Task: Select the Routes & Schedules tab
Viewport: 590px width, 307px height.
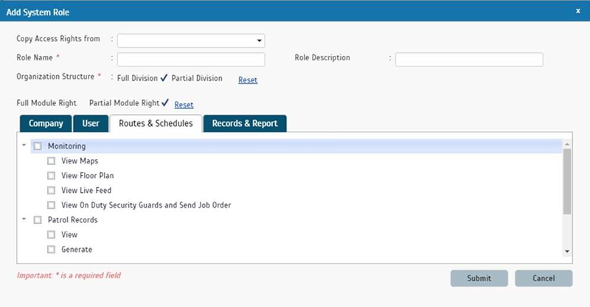Action: point(156,124)
